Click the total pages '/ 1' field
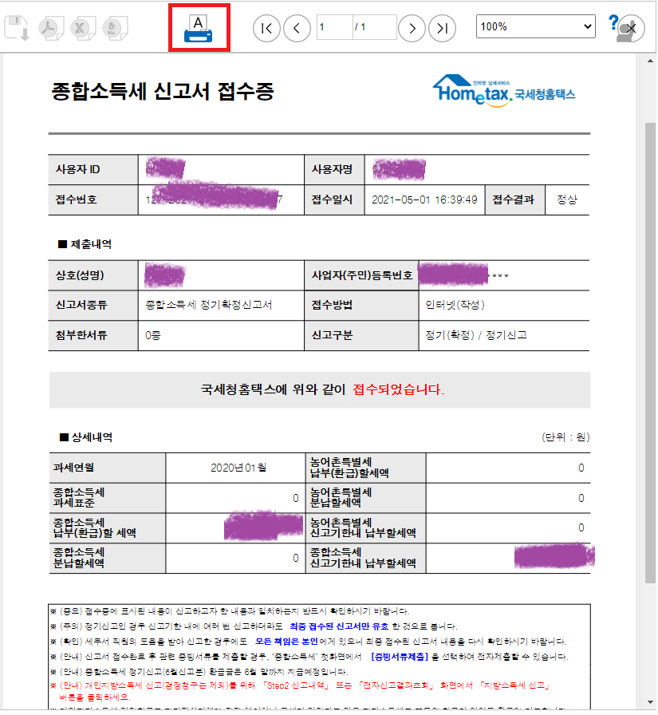Viewport: 658px width, 715px height. [x=374, y=27]
